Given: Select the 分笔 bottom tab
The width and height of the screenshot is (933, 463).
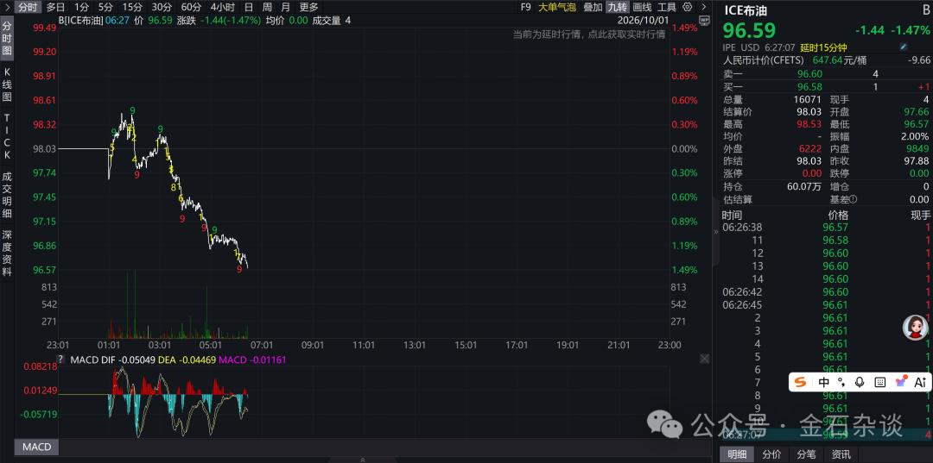Looking at the screenshot, I should click(806, 454).
